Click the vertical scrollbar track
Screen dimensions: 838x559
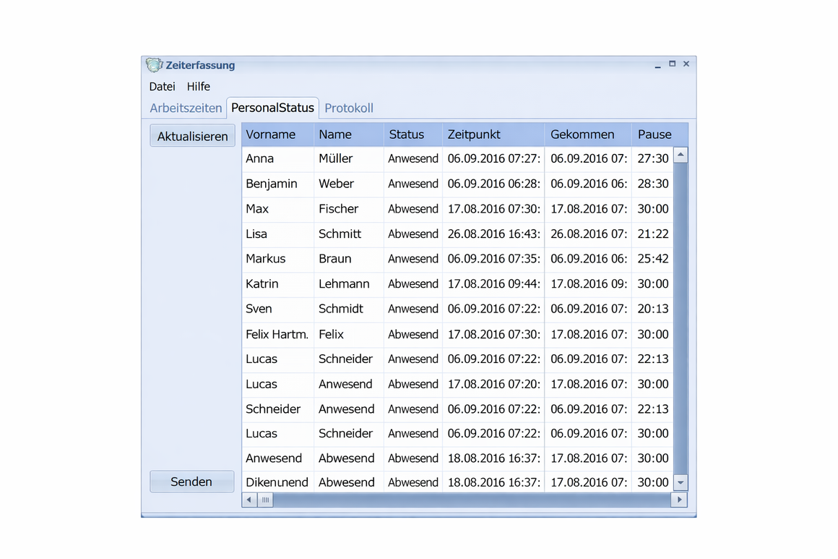681,318
